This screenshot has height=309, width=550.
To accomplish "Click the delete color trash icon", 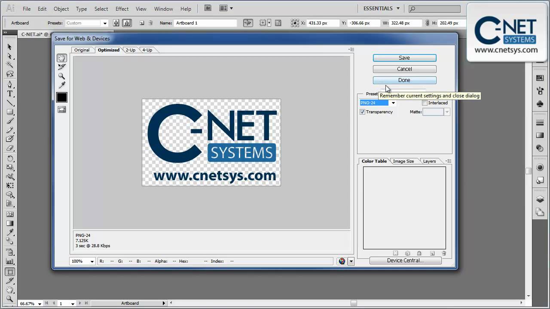I will (x=444, y=253).
